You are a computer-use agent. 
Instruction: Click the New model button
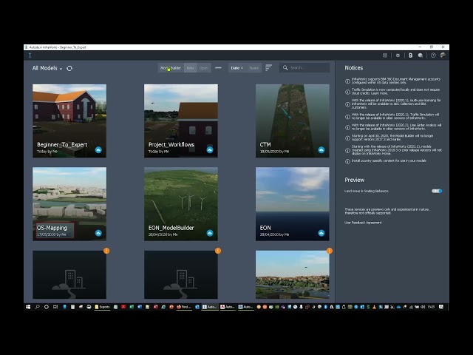[190, 68]
